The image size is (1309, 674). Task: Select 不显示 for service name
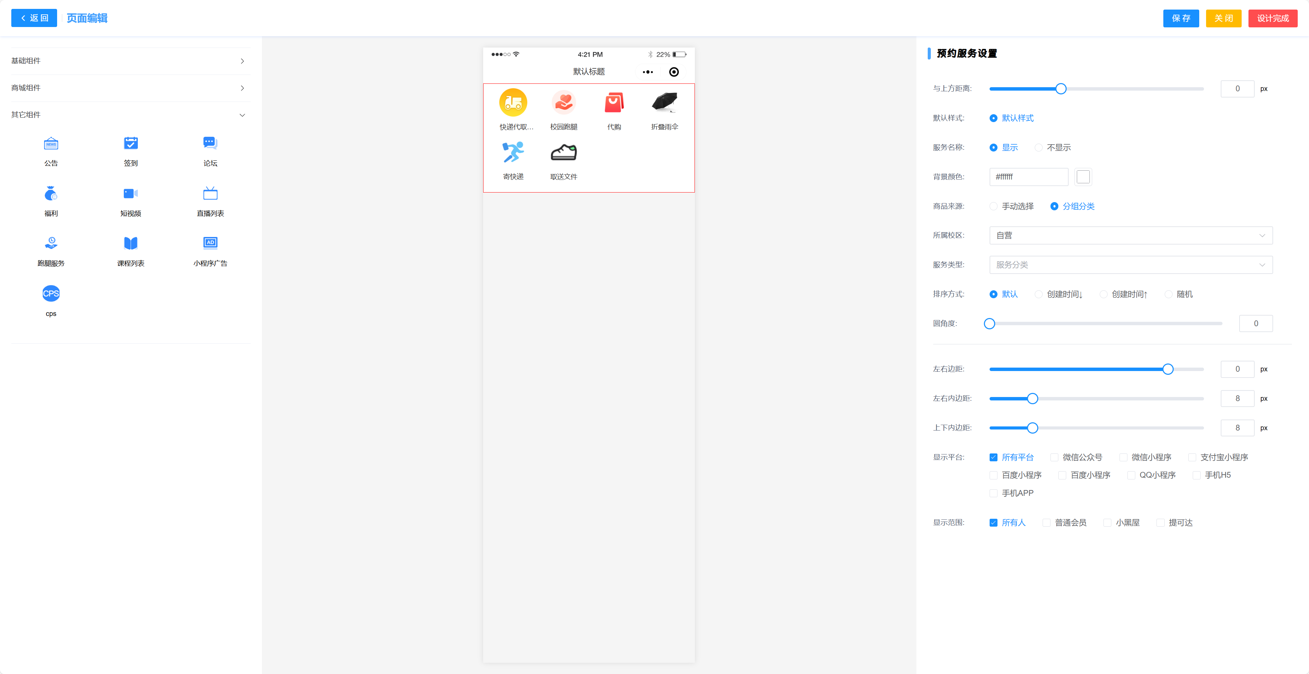tap(1039, 147)
